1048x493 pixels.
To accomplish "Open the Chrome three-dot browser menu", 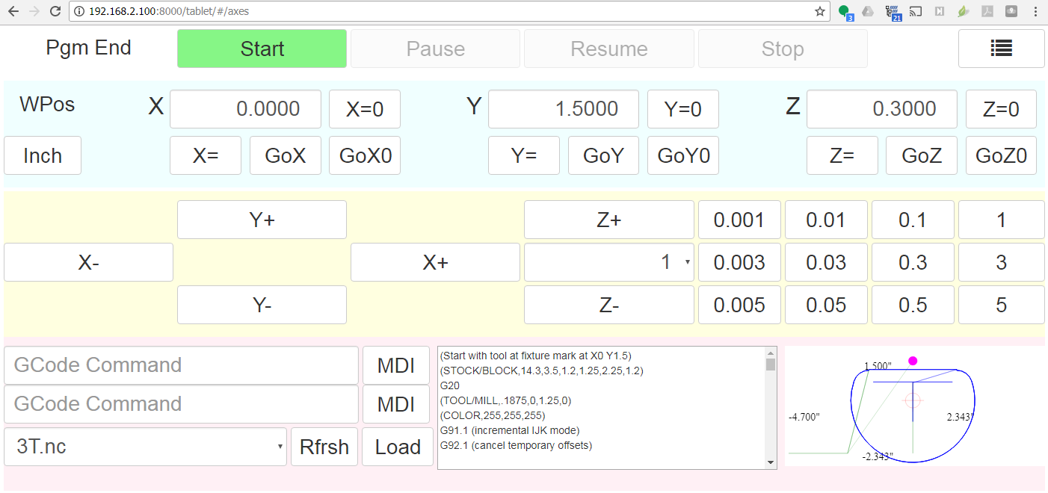I will [1036, 10].
